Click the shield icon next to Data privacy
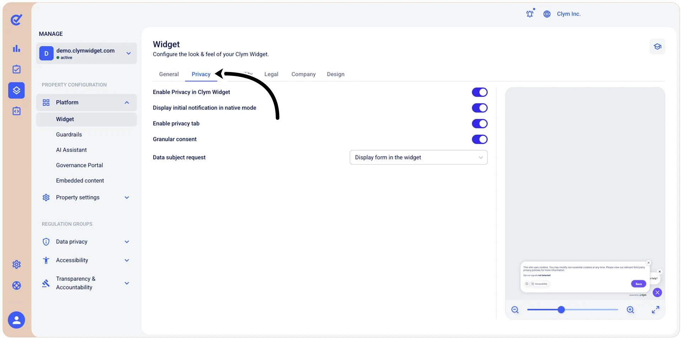The height and width of the screenshot is (339, 681). pos(46,242)
